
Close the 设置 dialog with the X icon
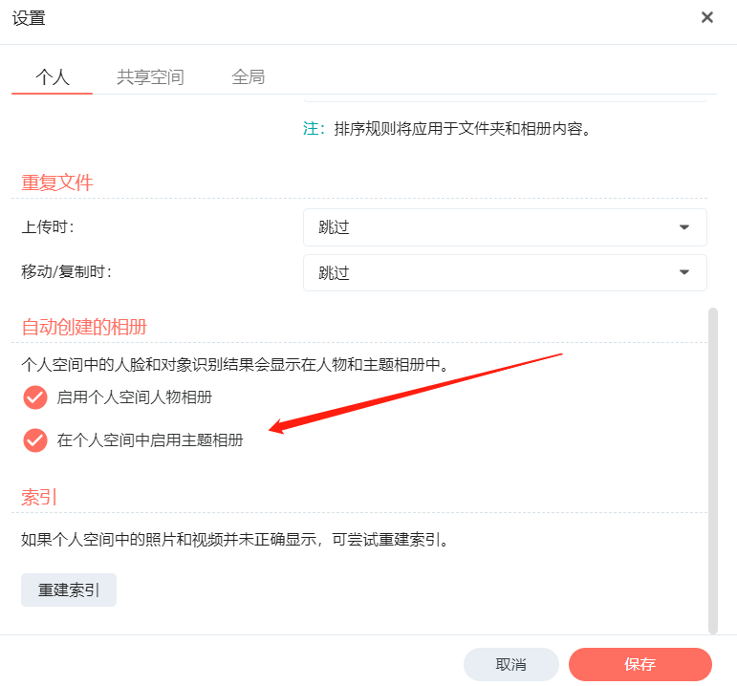(707, 17)
